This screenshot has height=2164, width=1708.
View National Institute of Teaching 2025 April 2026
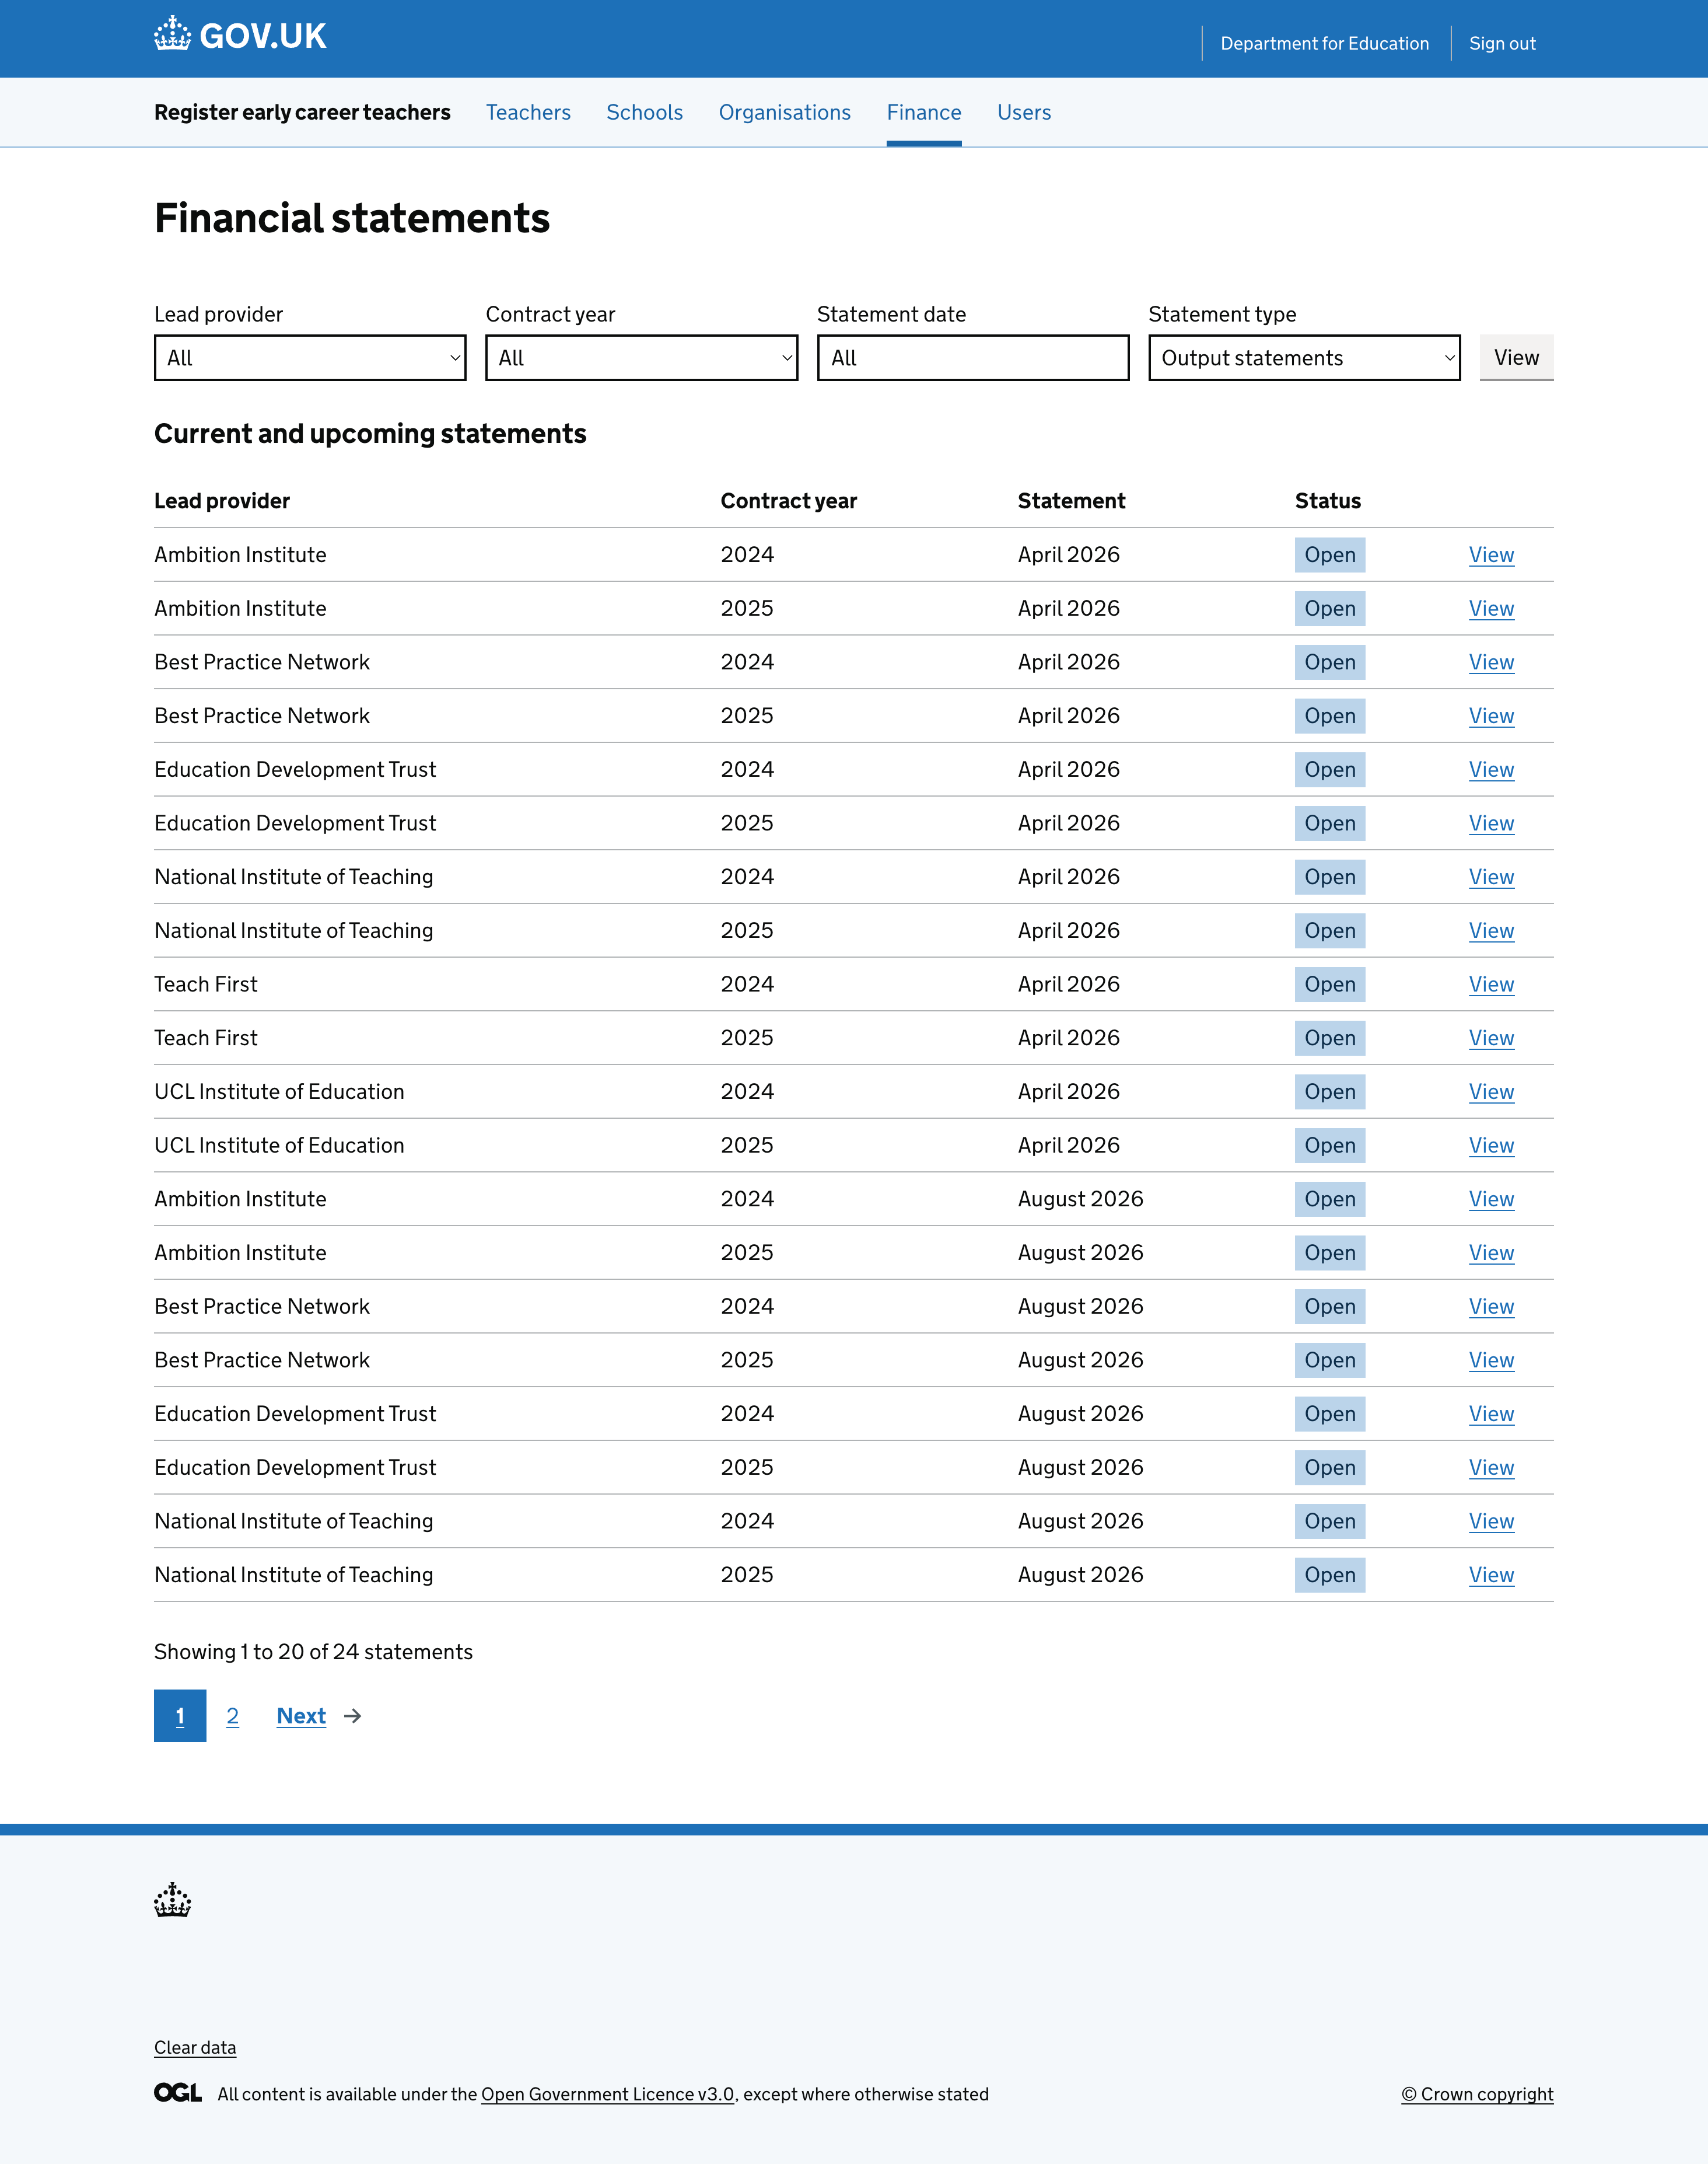click(x=1491, y=930)
